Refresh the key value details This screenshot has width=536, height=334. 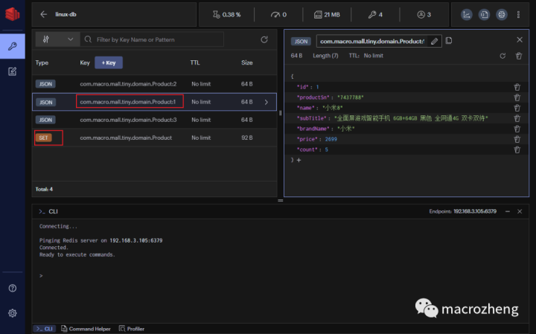(x=502, y=56)
